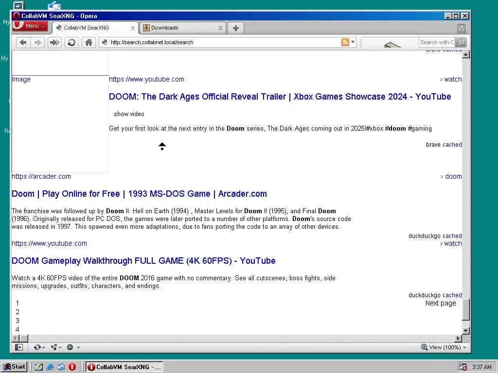Open the View (100%) zoom dropdown
The height and width of the screenshot is (373, 498).
pyautogui.click(x=448, y=347)
